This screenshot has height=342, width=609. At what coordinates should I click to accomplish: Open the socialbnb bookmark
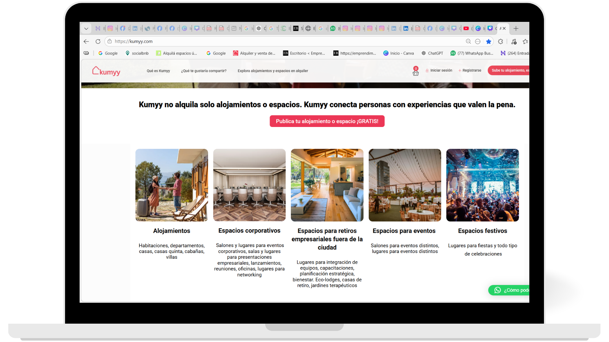[x=137, y=53]
